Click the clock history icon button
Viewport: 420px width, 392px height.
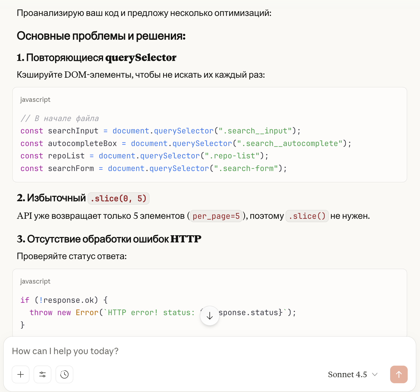coord(64,374)
